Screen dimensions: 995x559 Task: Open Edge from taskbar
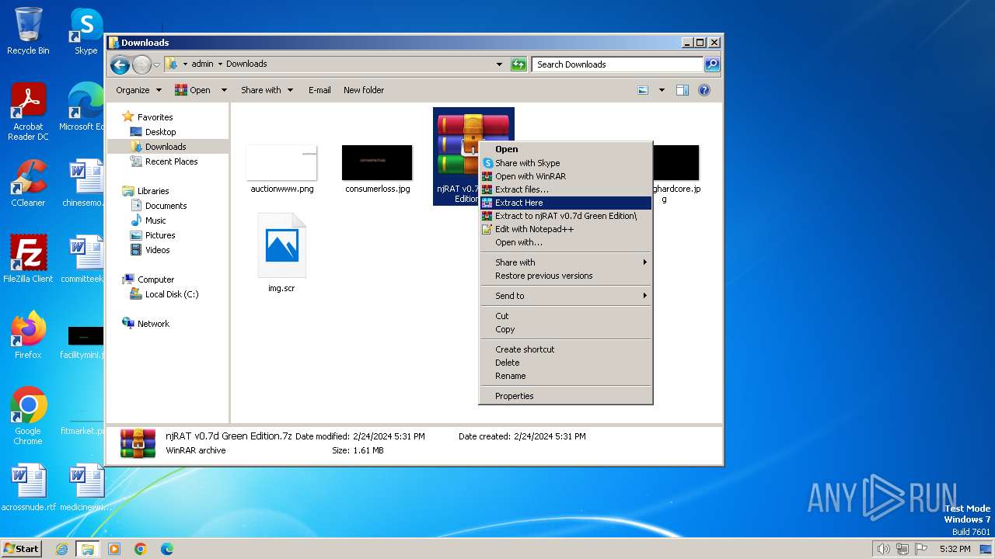click(166, 549)
